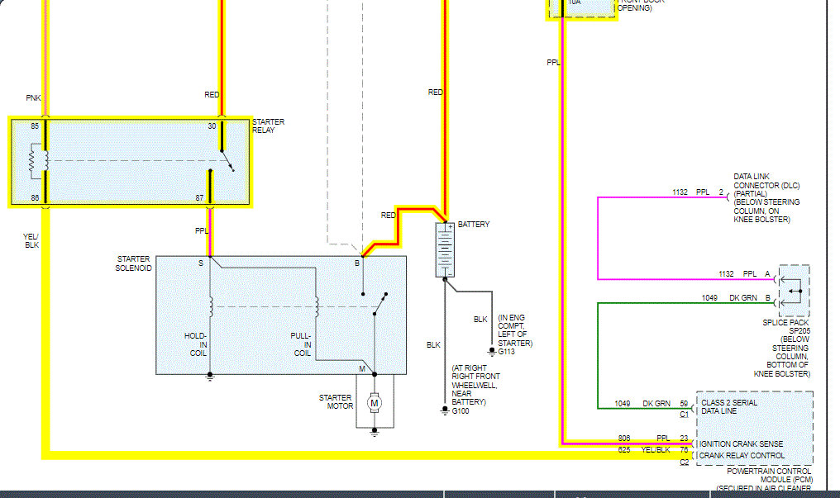Click the STARTER RELAY label
This screenshot has width=840, height=498.
tap(269, 126)
